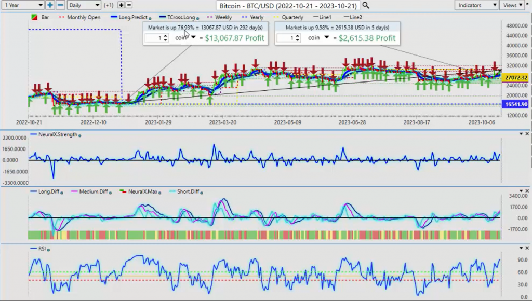The height and width of the screenshot is (301, 532).
Task: Select the Monthly Open legend item
Action: (79, 17)
